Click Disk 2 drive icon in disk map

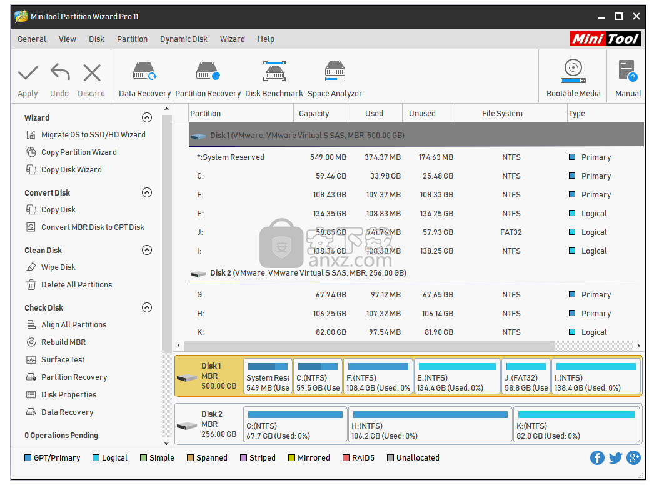[186, 426]
